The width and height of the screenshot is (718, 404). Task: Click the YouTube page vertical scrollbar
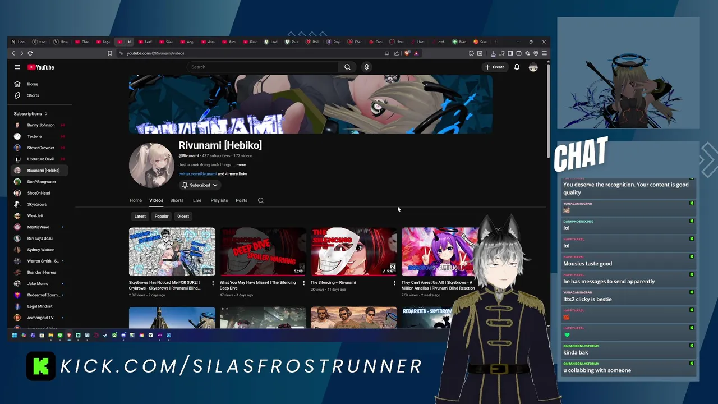click(x=548, y=112)
